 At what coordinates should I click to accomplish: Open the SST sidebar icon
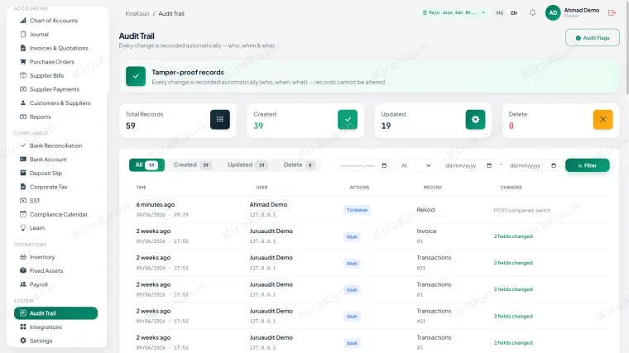[23, 200]
